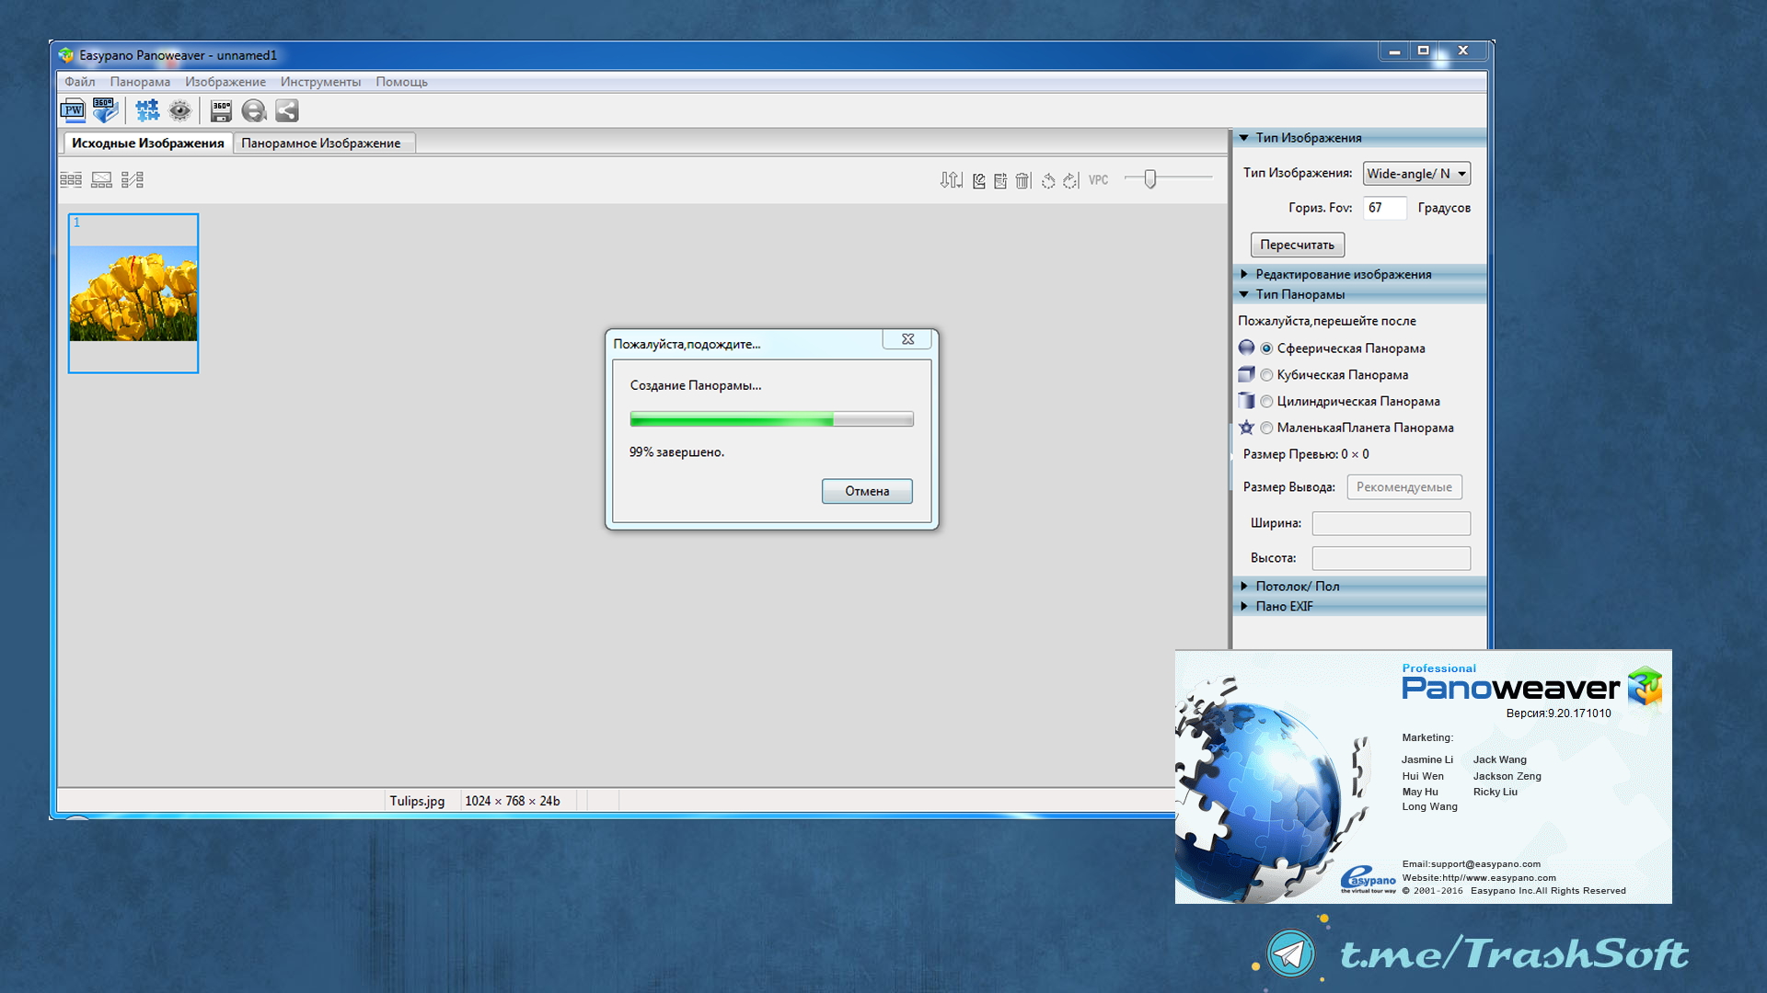Click 1024 × 768 × 24b status text
This screenshot has width=1767, height=993.
pyautogui.click(x=513, y=801)
